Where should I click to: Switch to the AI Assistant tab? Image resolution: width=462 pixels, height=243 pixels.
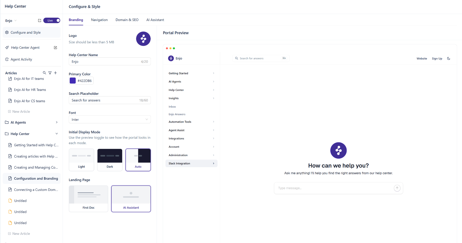tap(155, 20)
